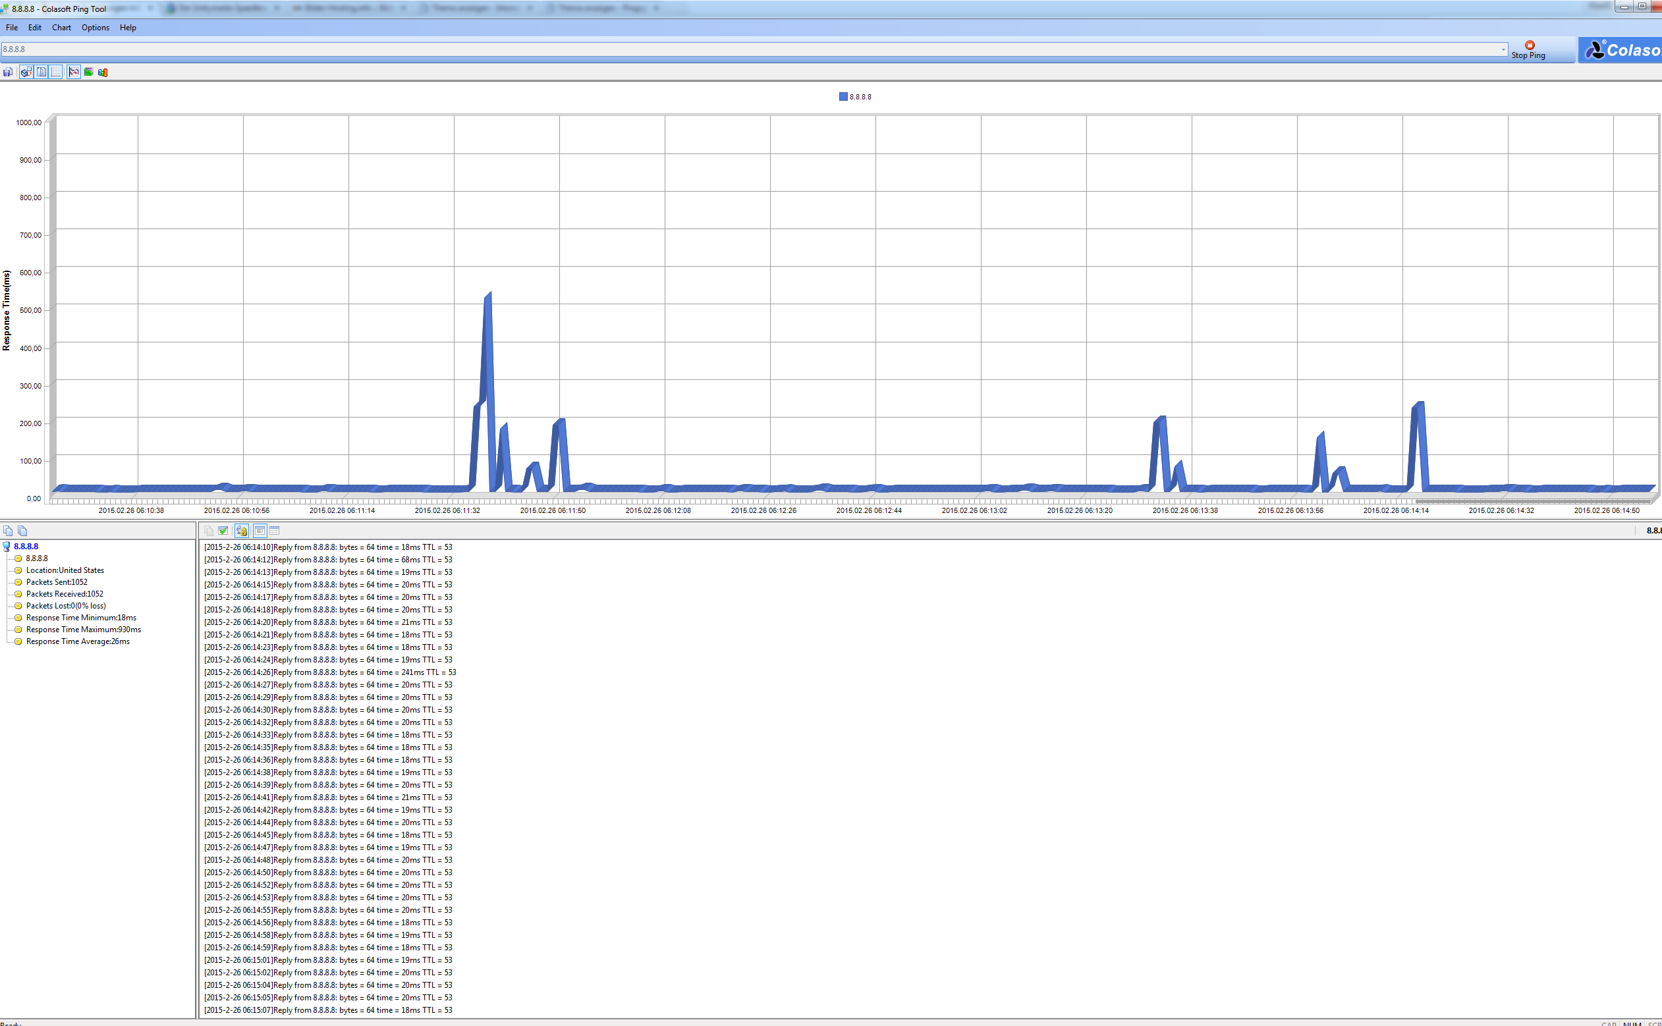Select the line chart type icon
Viewport: 1662px width, 1026px height.
tap(74, 72)
